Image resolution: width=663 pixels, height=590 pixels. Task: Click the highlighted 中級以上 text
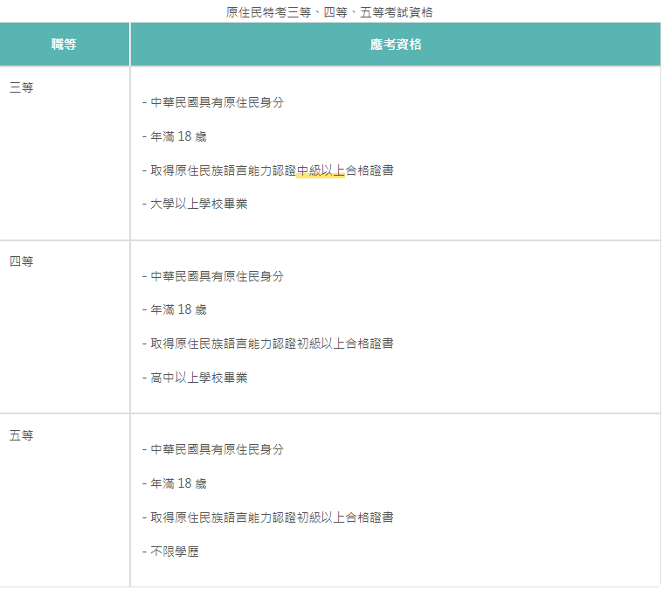[321, 170]
